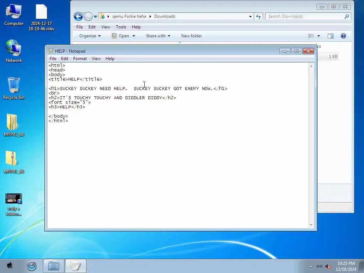364x273 pixels.
Task: Click the address bar folder icon
Action: [x=102, y=16]
